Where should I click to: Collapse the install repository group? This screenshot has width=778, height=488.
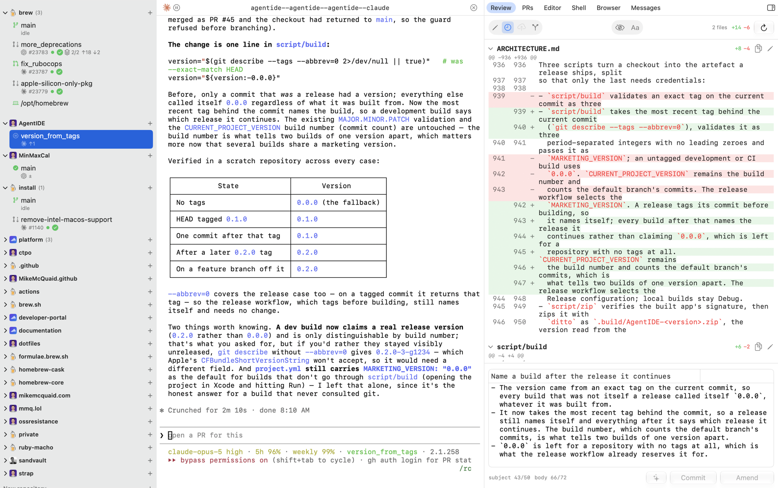coord(5,188)
